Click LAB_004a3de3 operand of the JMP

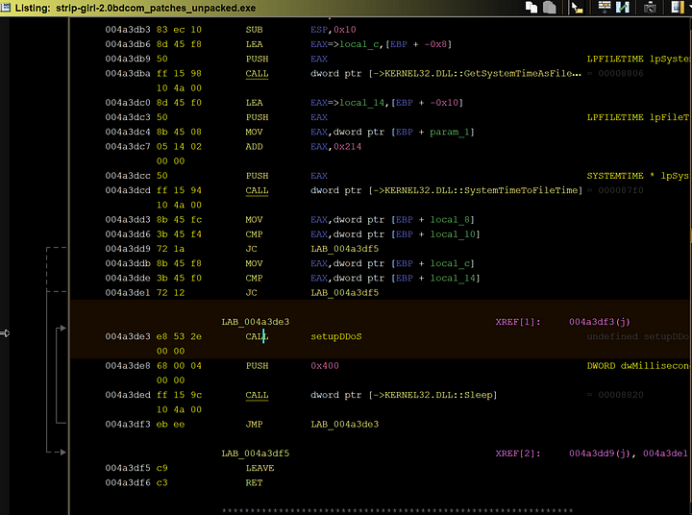coord(345,424)
